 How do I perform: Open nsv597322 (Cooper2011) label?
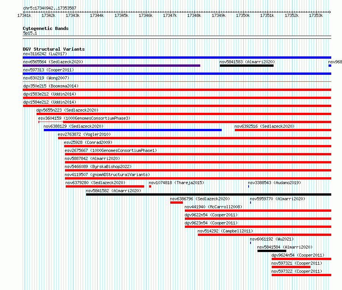click(297, 271)
